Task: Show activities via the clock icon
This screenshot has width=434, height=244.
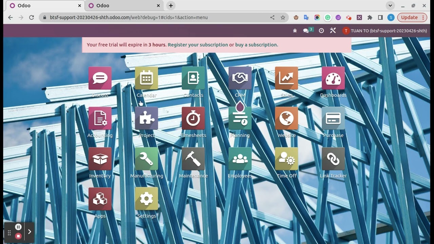Action: (x=321, y=30)
